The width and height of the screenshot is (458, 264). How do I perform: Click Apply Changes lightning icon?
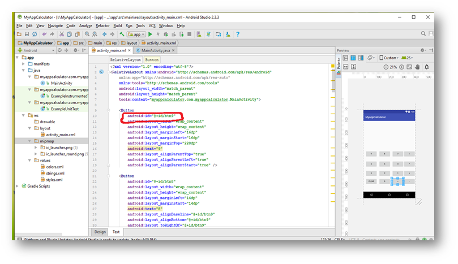pos(158,34)
